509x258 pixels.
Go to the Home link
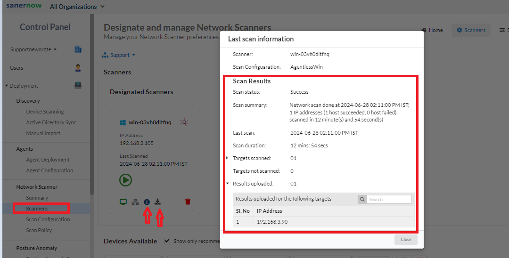pyautogui.click(x=432, y=30)
